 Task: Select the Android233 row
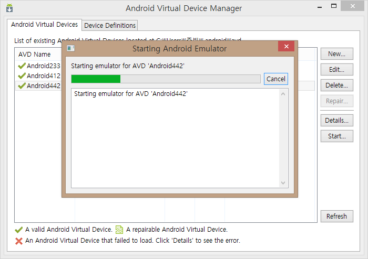39,66
